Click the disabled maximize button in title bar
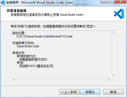Viewport: 127px width, 98px height. 111,2
